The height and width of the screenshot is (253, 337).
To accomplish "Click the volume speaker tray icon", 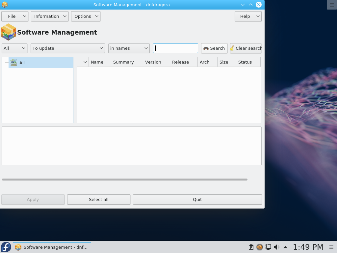I will 276,247.
